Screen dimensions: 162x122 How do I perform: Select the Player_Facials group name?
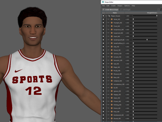click(115, 16)
